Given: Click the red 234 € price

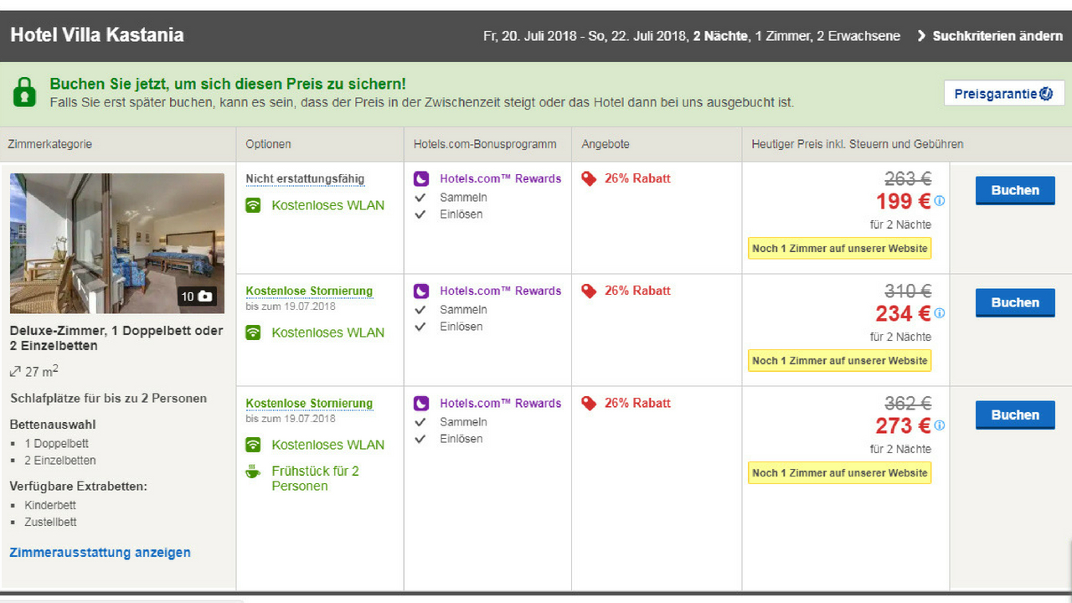Looking at the screenshot, I should click(x=904, y=313).
